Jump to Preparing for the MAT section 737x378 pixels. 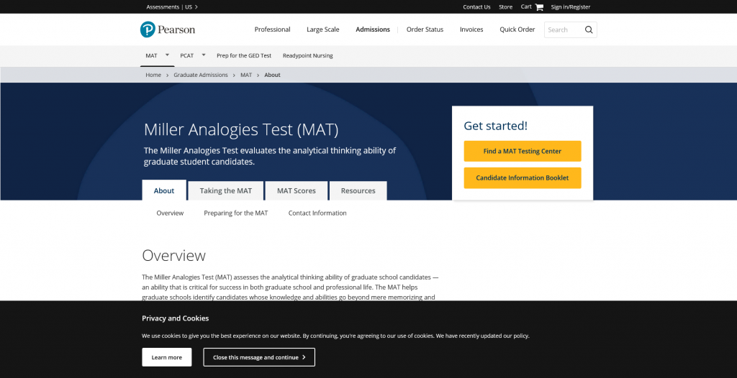tap(236, 213)
